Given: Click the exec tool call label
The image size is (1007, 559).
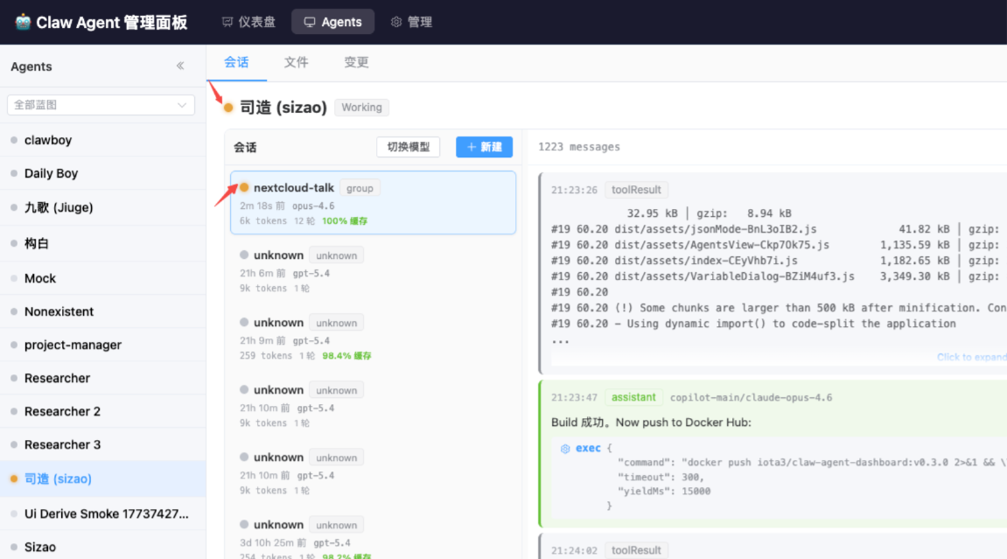Looking at the screenshot, I should [x=588, y=448].
